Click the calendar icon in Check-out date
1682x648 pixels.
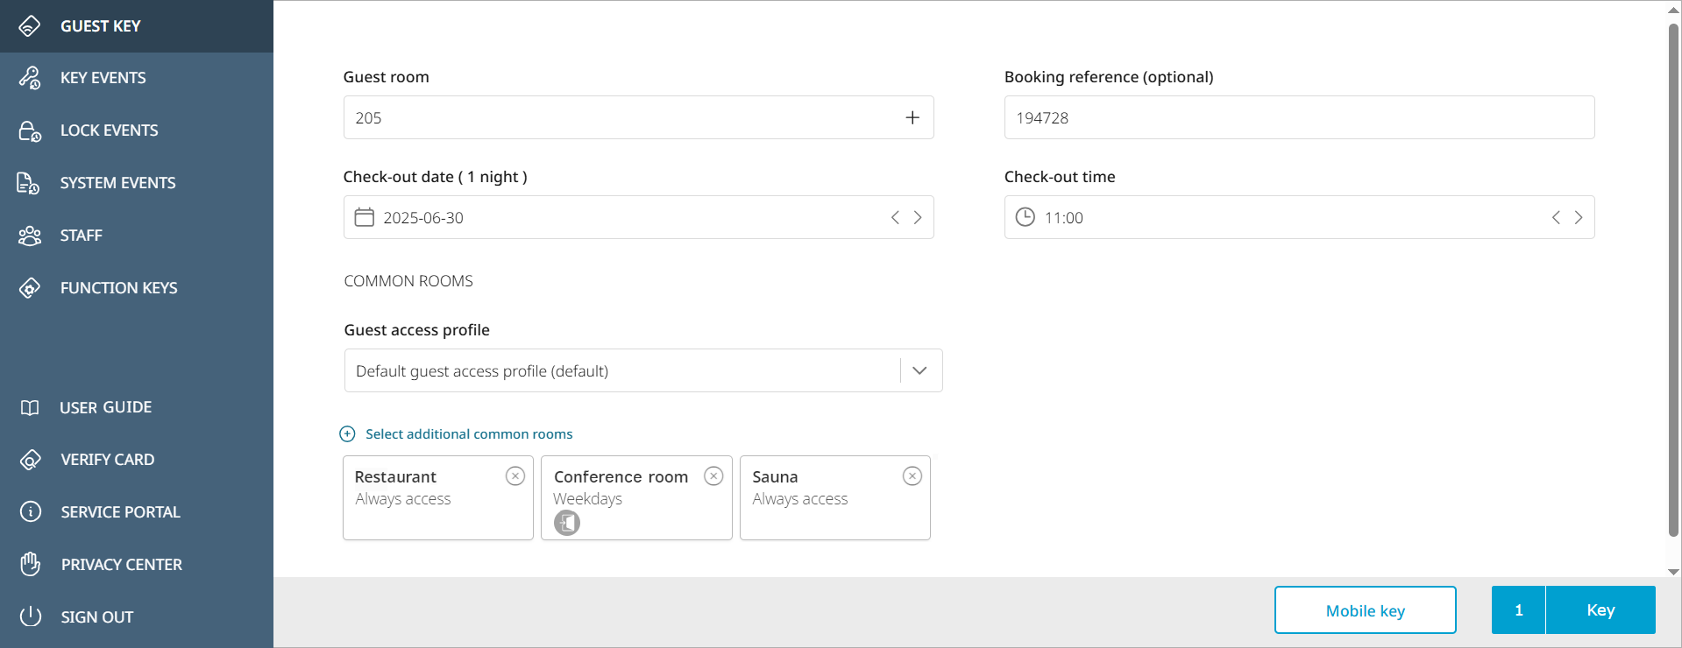click(365, 217)
